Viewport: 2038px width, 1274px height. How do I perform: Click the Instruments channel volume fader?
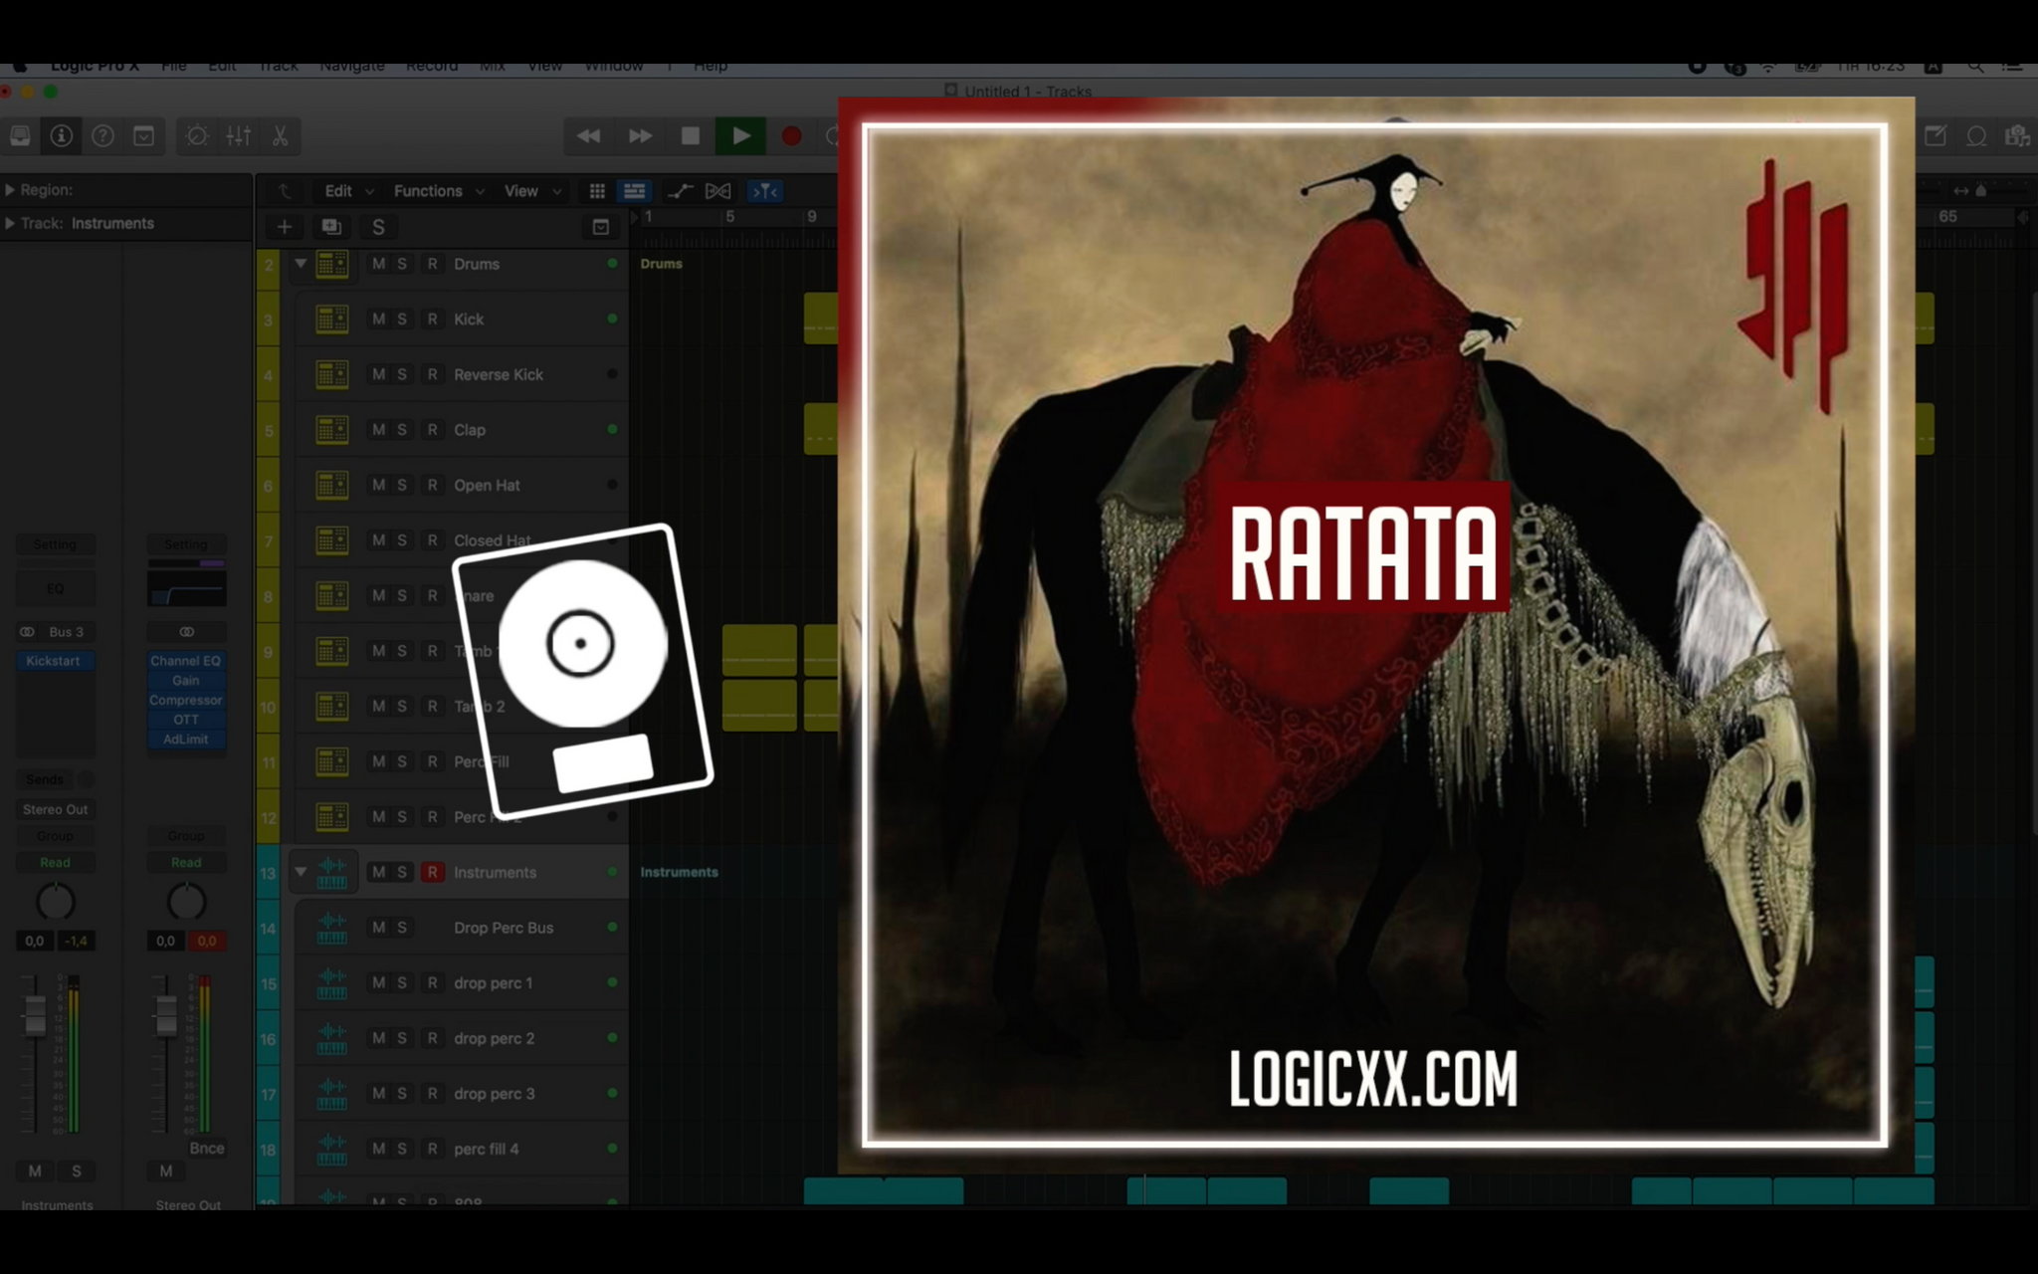pyautogui.click(x=35, y=1015)
